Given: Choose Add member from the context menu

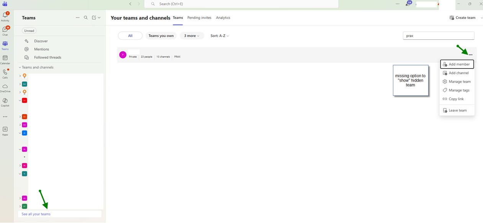Looking at the screenshot, I should tap(457, 64).
